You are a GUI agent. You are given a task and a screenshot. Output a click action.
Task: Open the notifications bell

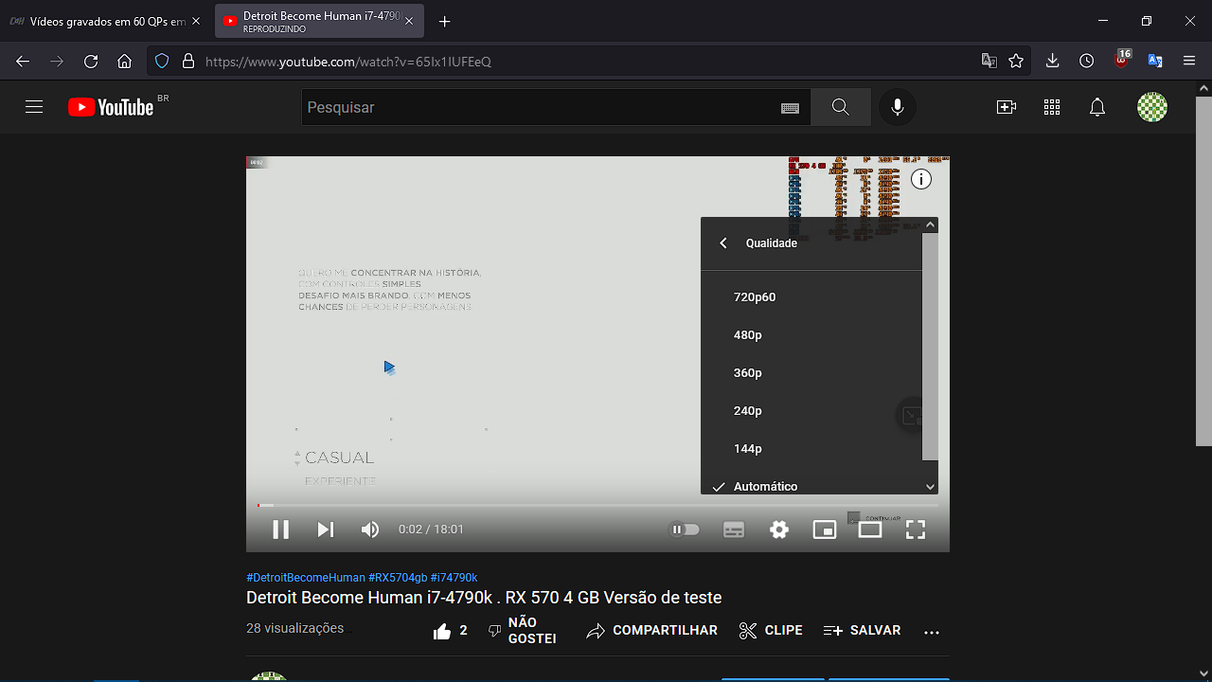tap(1097, 107)
